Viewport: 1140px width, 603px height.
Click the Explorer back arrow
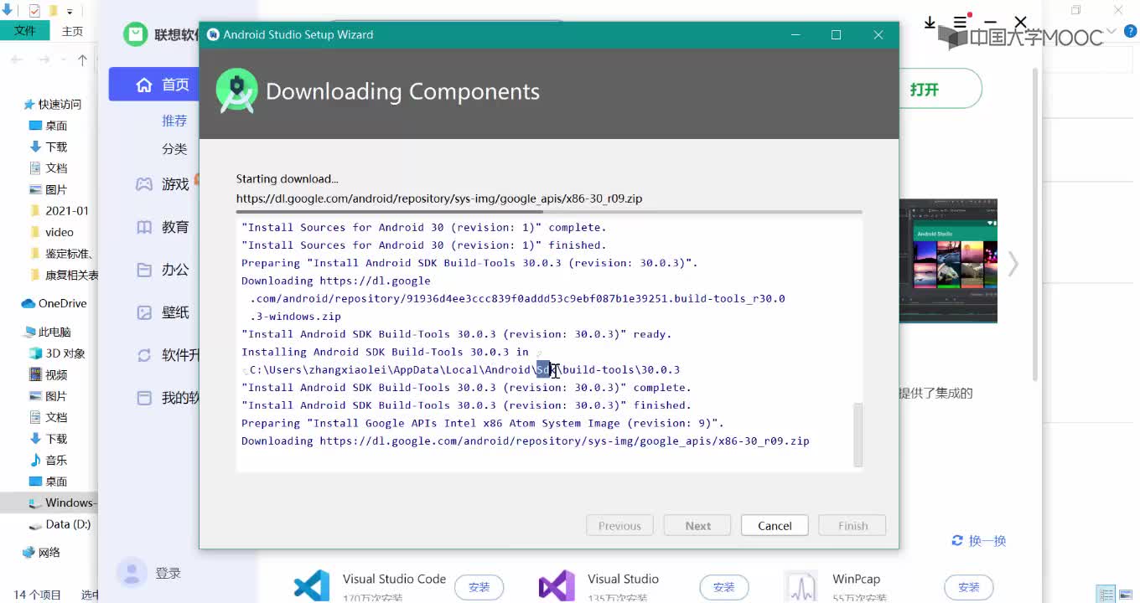pyautogui.click(x=18, y=59)
